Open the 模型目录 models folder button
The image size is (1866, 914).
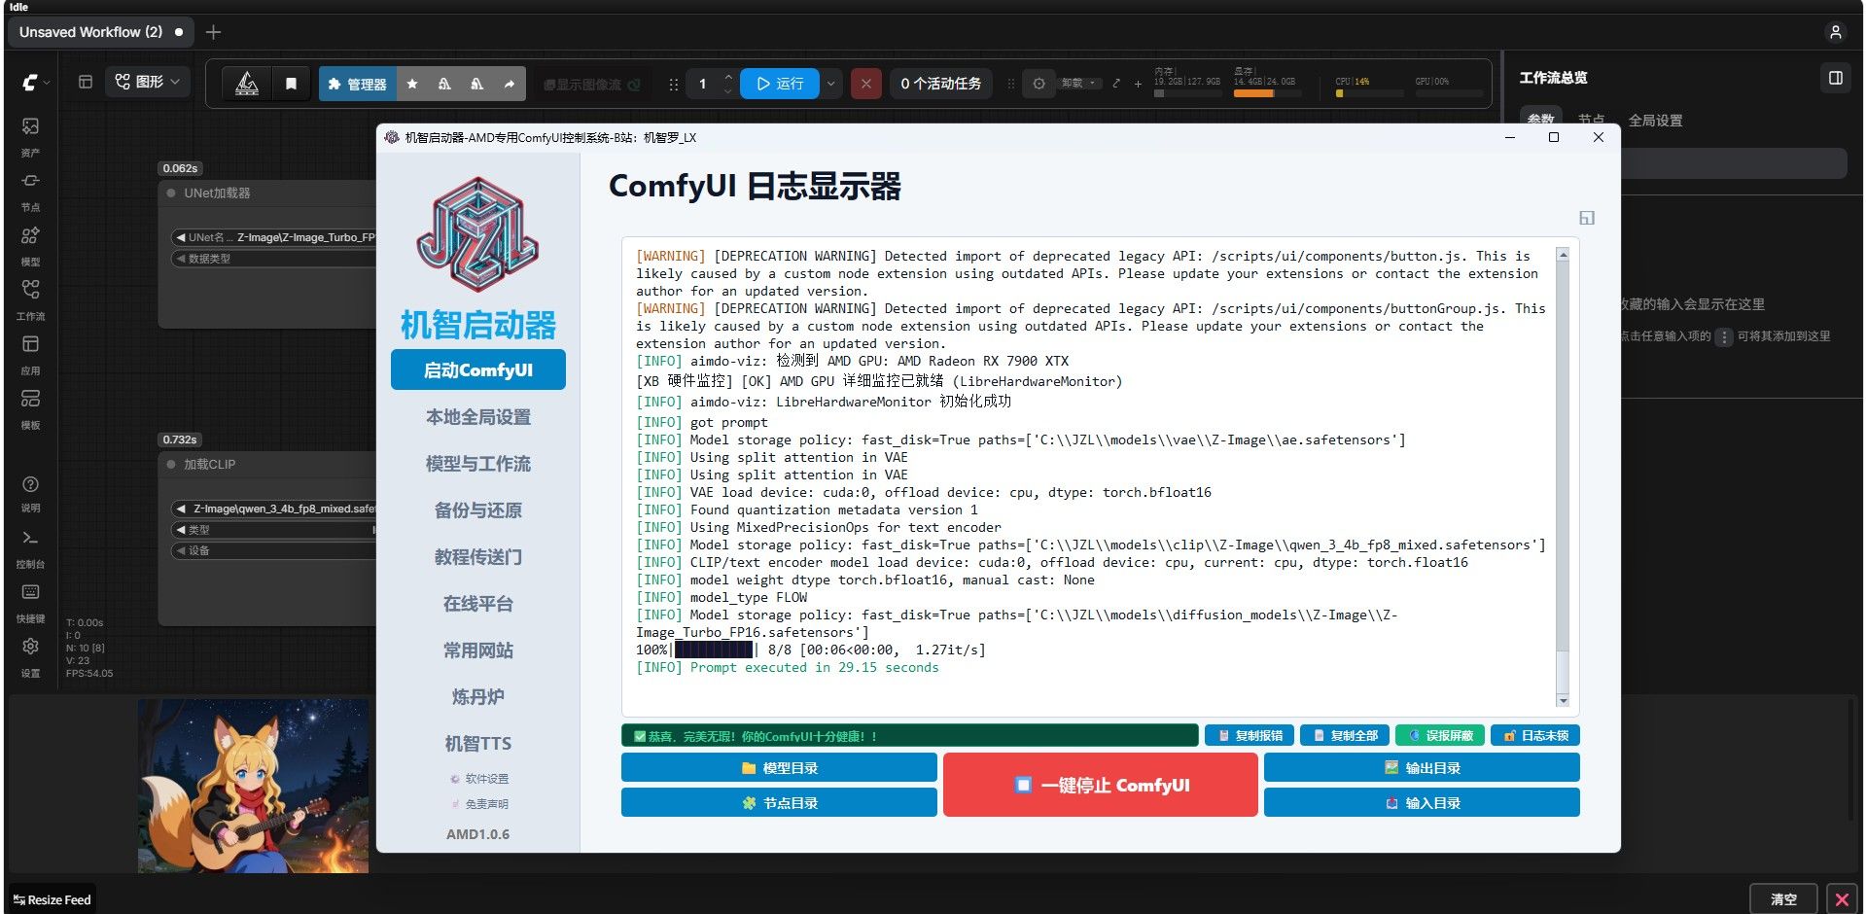pyautogui.click(x=779, y=767)
